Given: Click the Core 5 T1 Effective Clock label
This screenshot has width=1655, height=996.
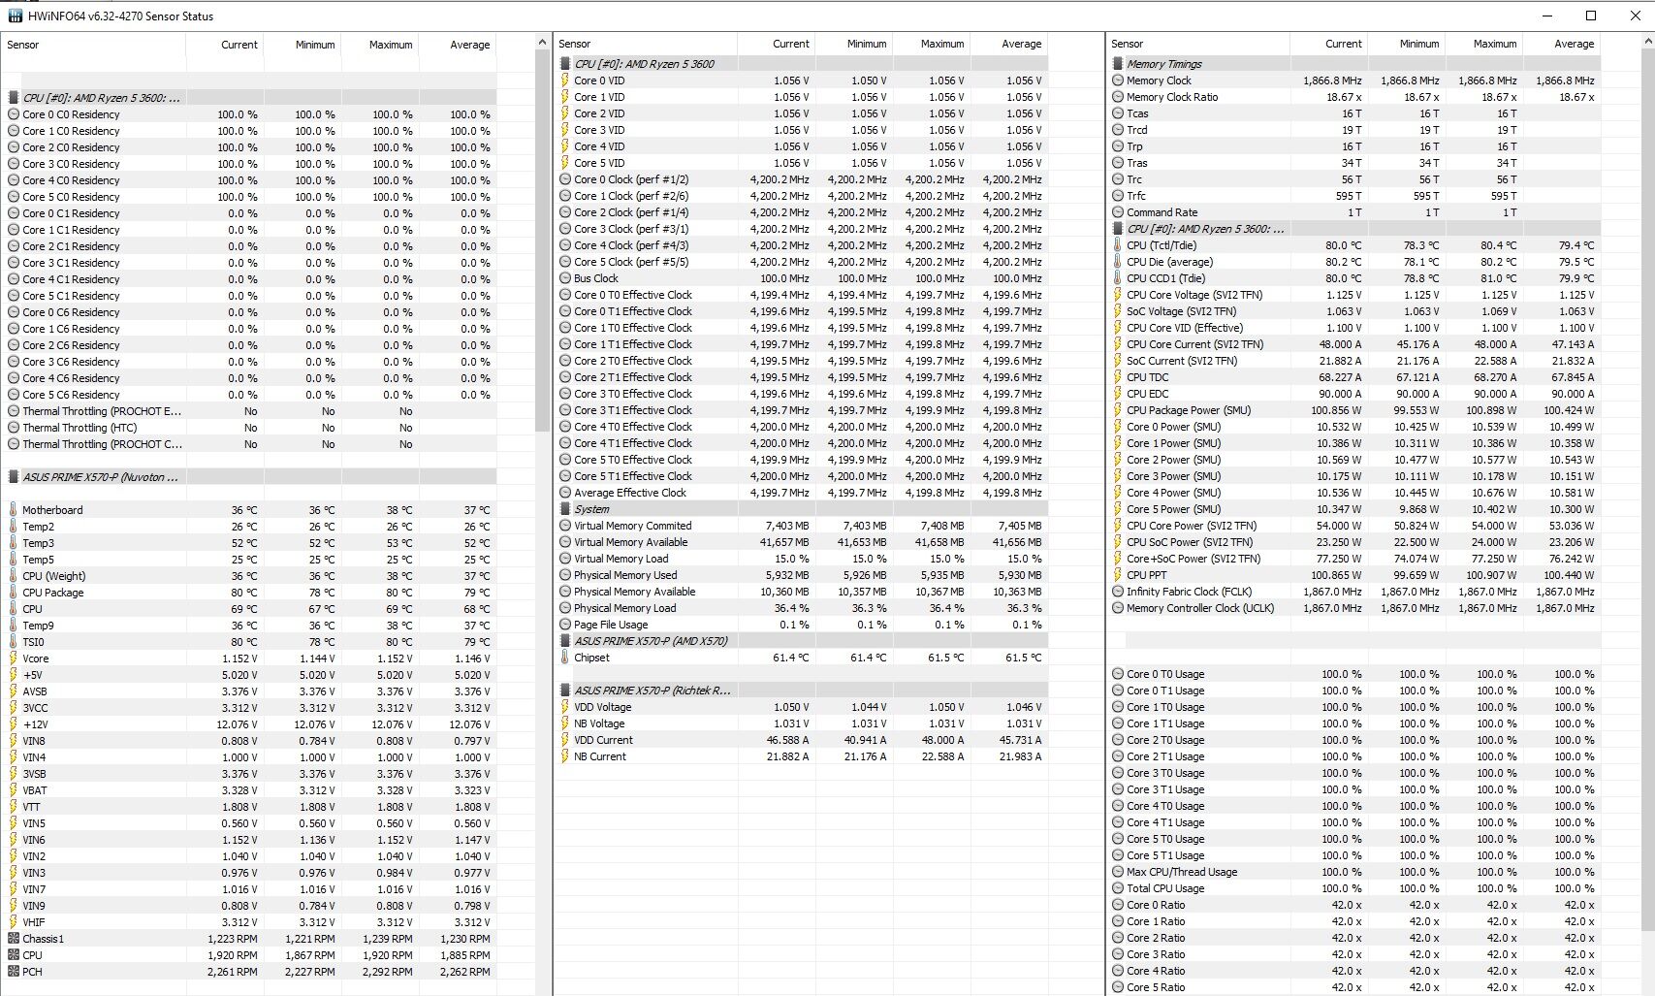Looking at the screenshot, I should [633, 476].
